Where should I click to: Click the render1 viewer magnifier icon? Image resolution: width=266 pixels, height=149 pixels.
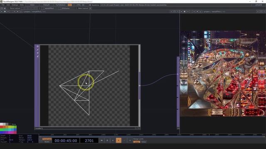pyautogui.click(x=38, y=50)
